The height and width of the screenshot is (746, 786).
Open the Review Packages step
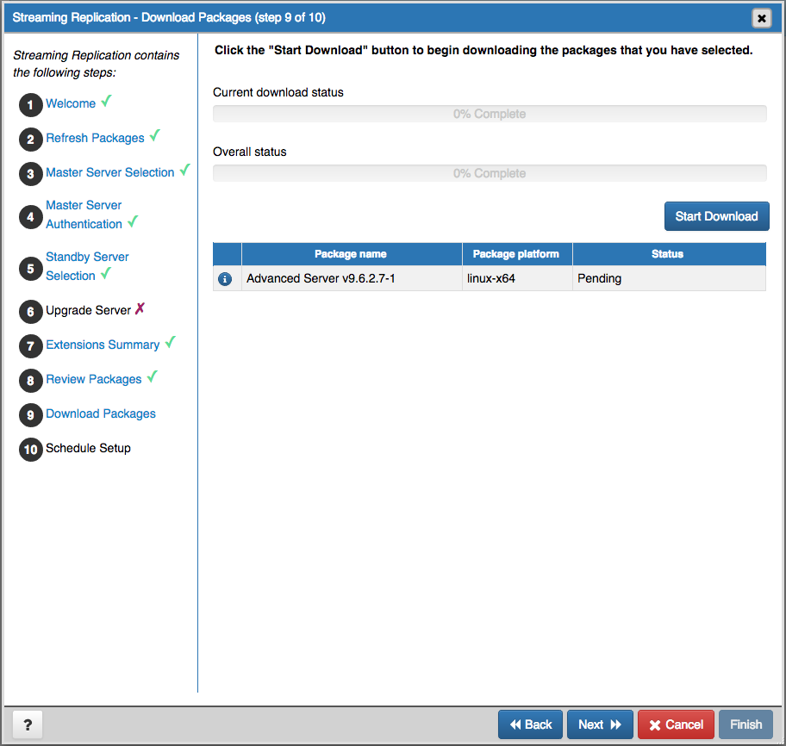coord(94,380)
